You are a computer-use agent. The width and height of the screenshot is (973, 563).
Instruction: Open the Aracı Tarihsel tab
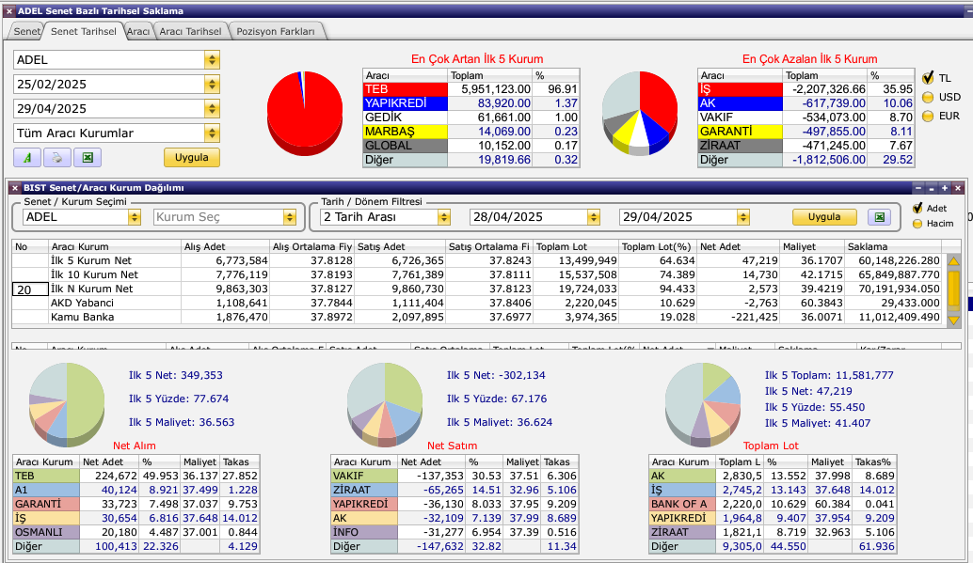[x=190, y=31]
